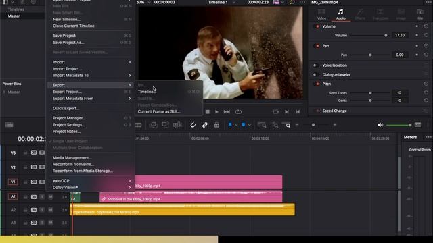Click match frame icon under viewer

(275, 112)
